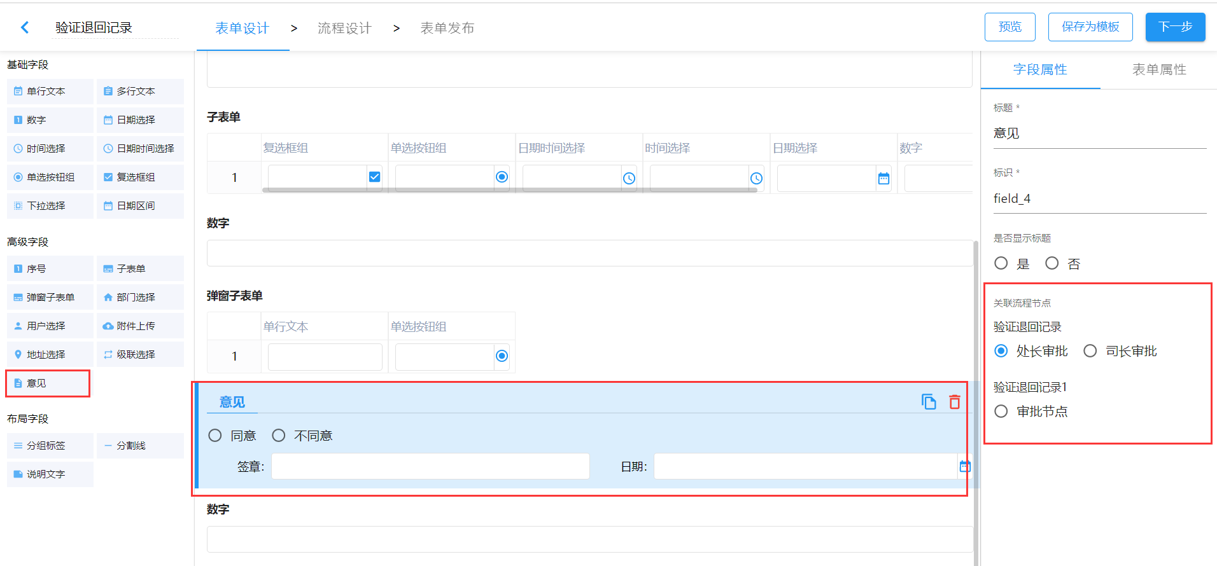Click 保存为模板 button
The width and height of the screenshot is (1217, 566).
tap(1090, 27)
